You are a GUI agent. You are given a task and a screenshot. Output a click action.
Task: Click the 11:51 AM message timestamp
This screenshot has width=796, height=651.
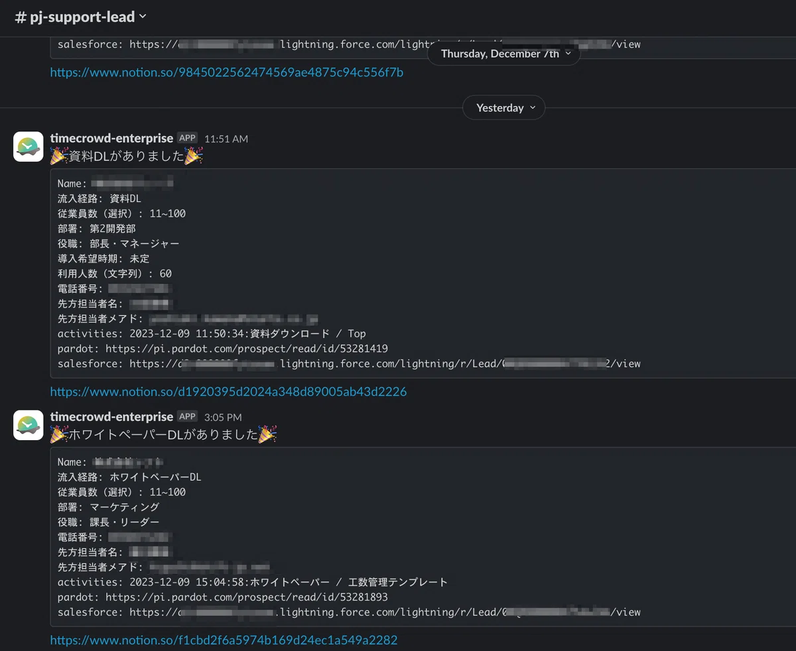(x=226, y=139)
